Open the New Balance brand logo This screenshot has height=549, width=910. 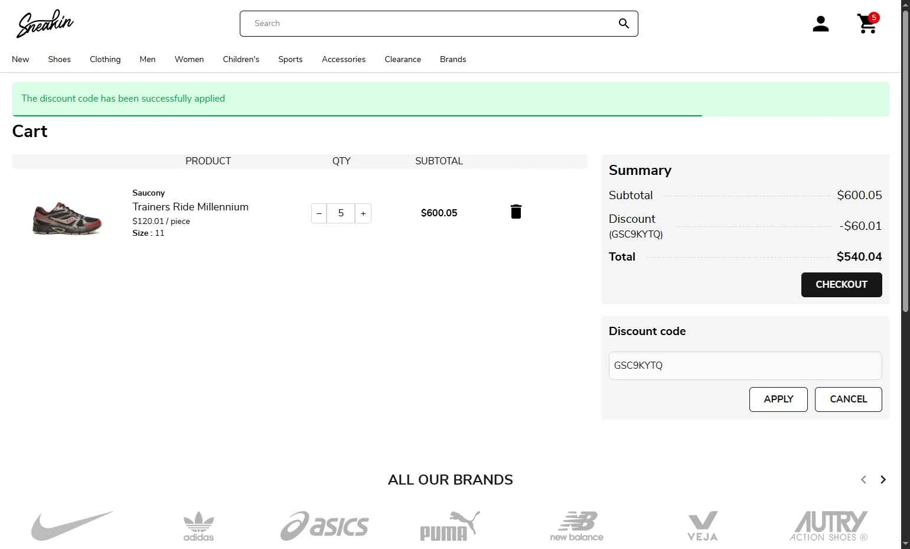576,526
